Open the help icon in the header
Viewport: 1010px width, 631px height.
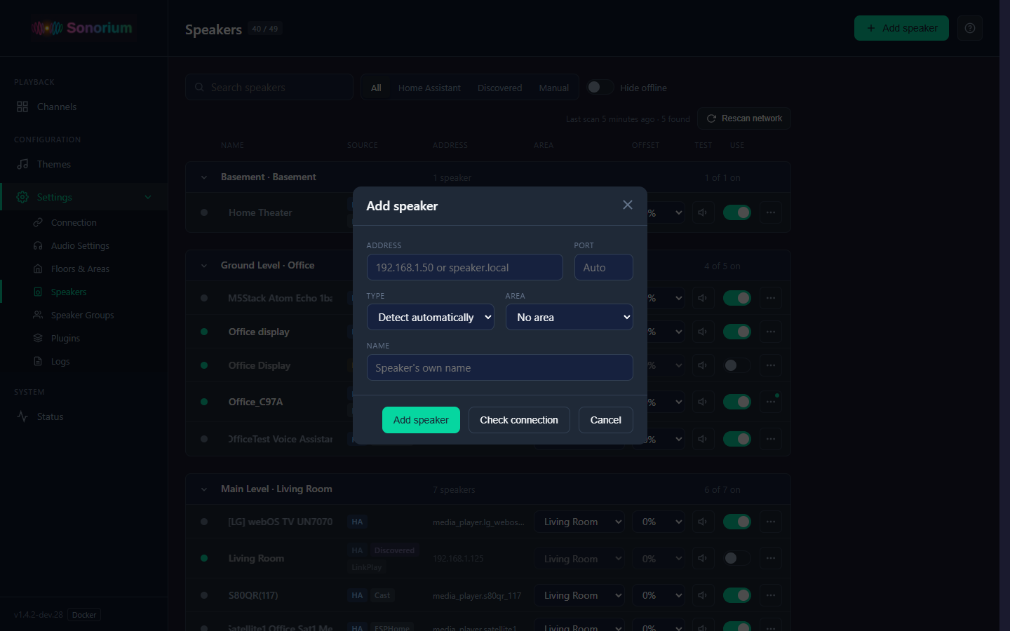(970, 28)
